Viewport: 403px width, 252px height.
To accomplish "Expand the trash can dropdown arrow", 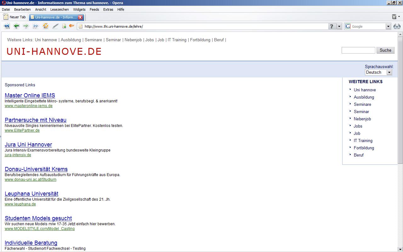I will click(x=399, y=17).
